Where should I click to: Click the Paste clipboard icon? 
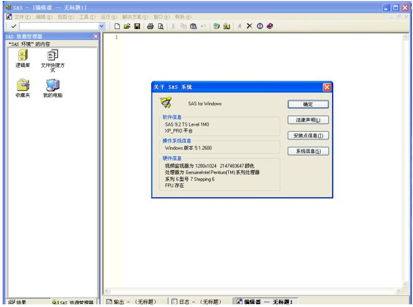click(193, 26)
